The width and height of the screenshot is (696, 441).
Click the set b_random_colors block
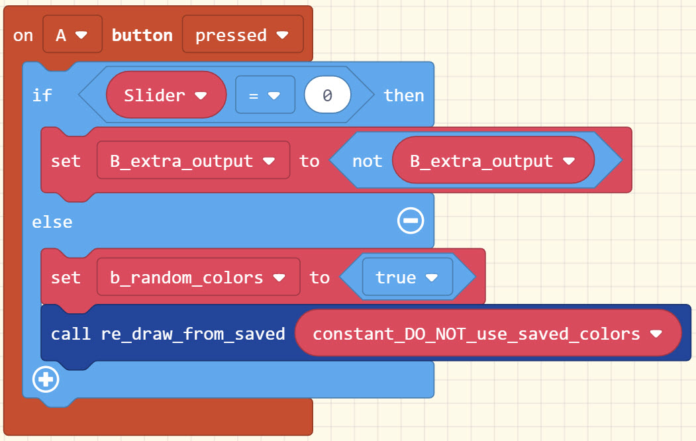[66, 277]
